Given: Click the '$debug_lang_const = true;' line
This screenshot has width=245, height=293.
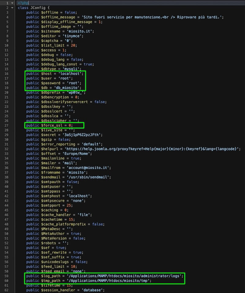Looking at the screenshot, I should click(60, 64).
